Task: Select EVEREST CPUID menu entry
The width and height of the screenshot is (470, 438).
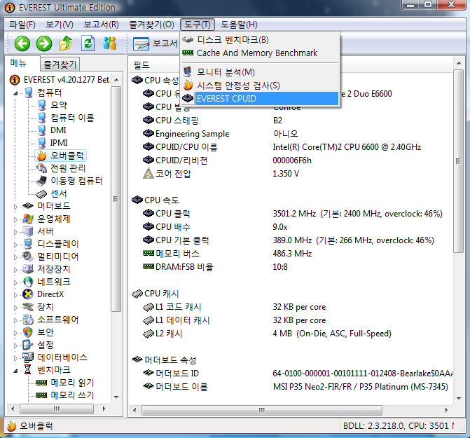Action: [260, 99]
